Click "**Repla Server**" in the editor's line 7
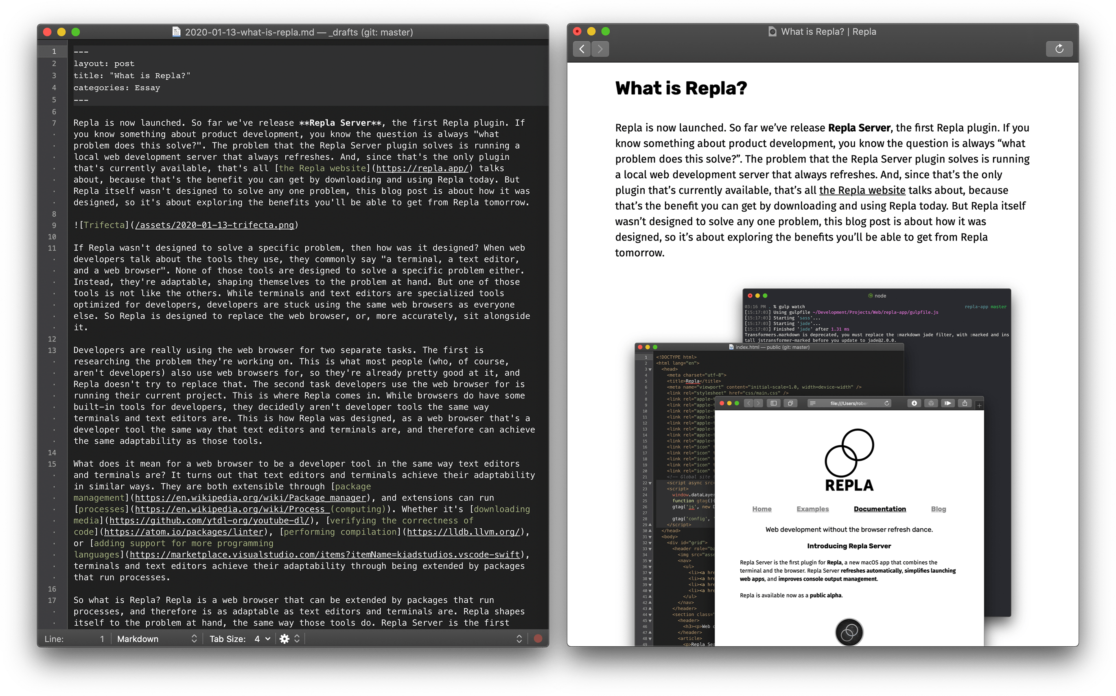Viewport: 1116px width, 696px height. (x=340, y=123)
